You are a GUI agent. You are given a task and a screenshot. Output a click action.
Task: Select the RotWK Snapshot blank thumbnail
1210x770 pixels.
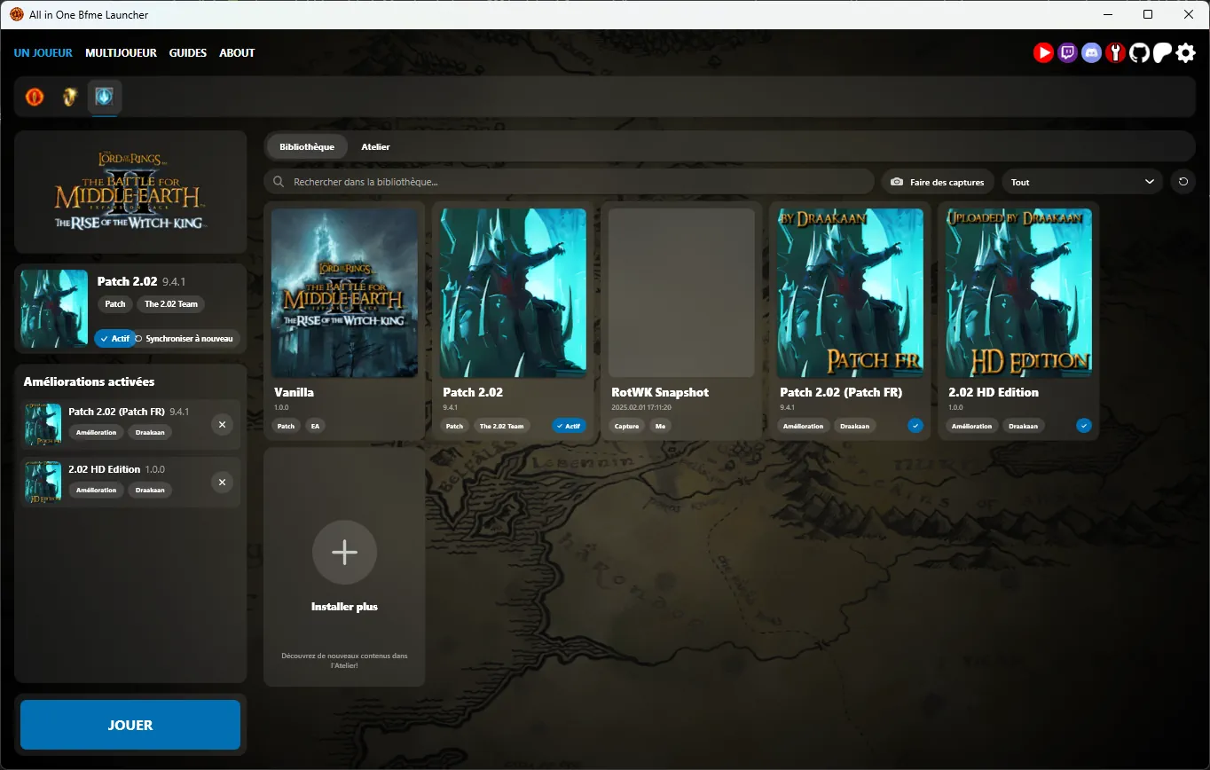(681, 293)
